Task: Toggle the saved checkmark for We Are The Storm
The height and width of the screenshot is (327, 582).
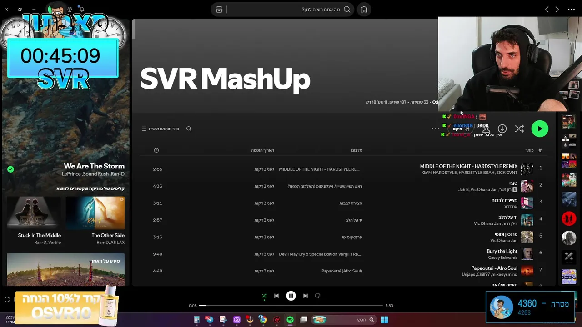Action: [10, 169]
